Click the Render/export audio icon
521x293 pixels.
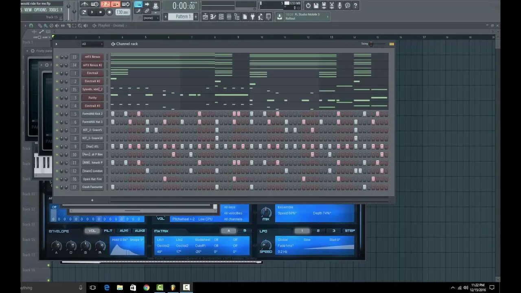coord(324,5)
